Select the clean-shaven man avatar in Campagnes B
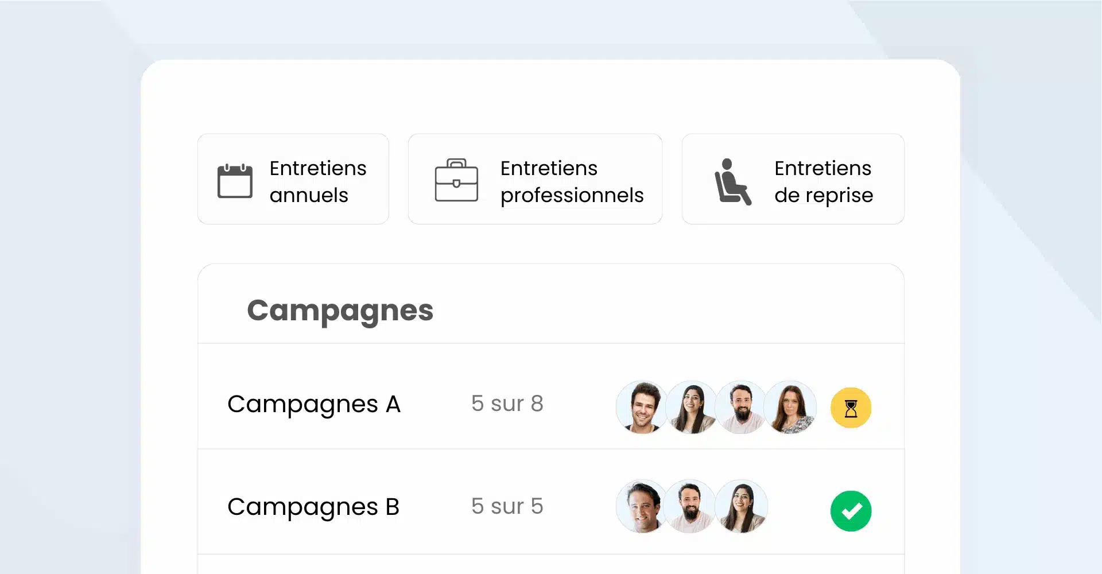This screenshot has width=1102, height=574. (x=641, y=506)
